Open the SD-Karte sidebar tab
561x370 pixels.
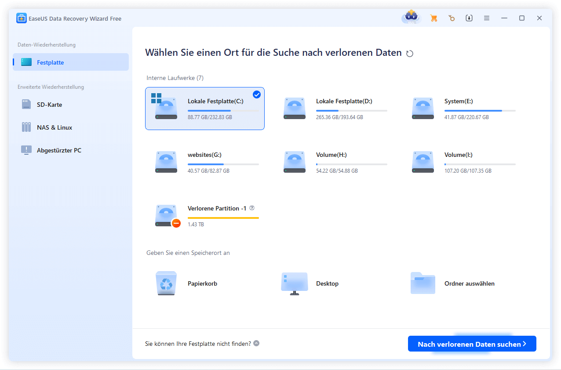tap(71, 105)
